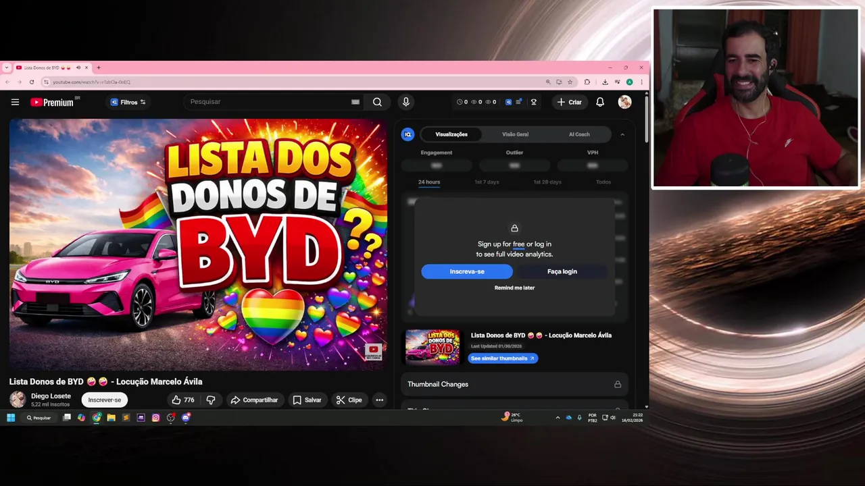Collapse the vidIQ panel with chevron

[622, 134]
